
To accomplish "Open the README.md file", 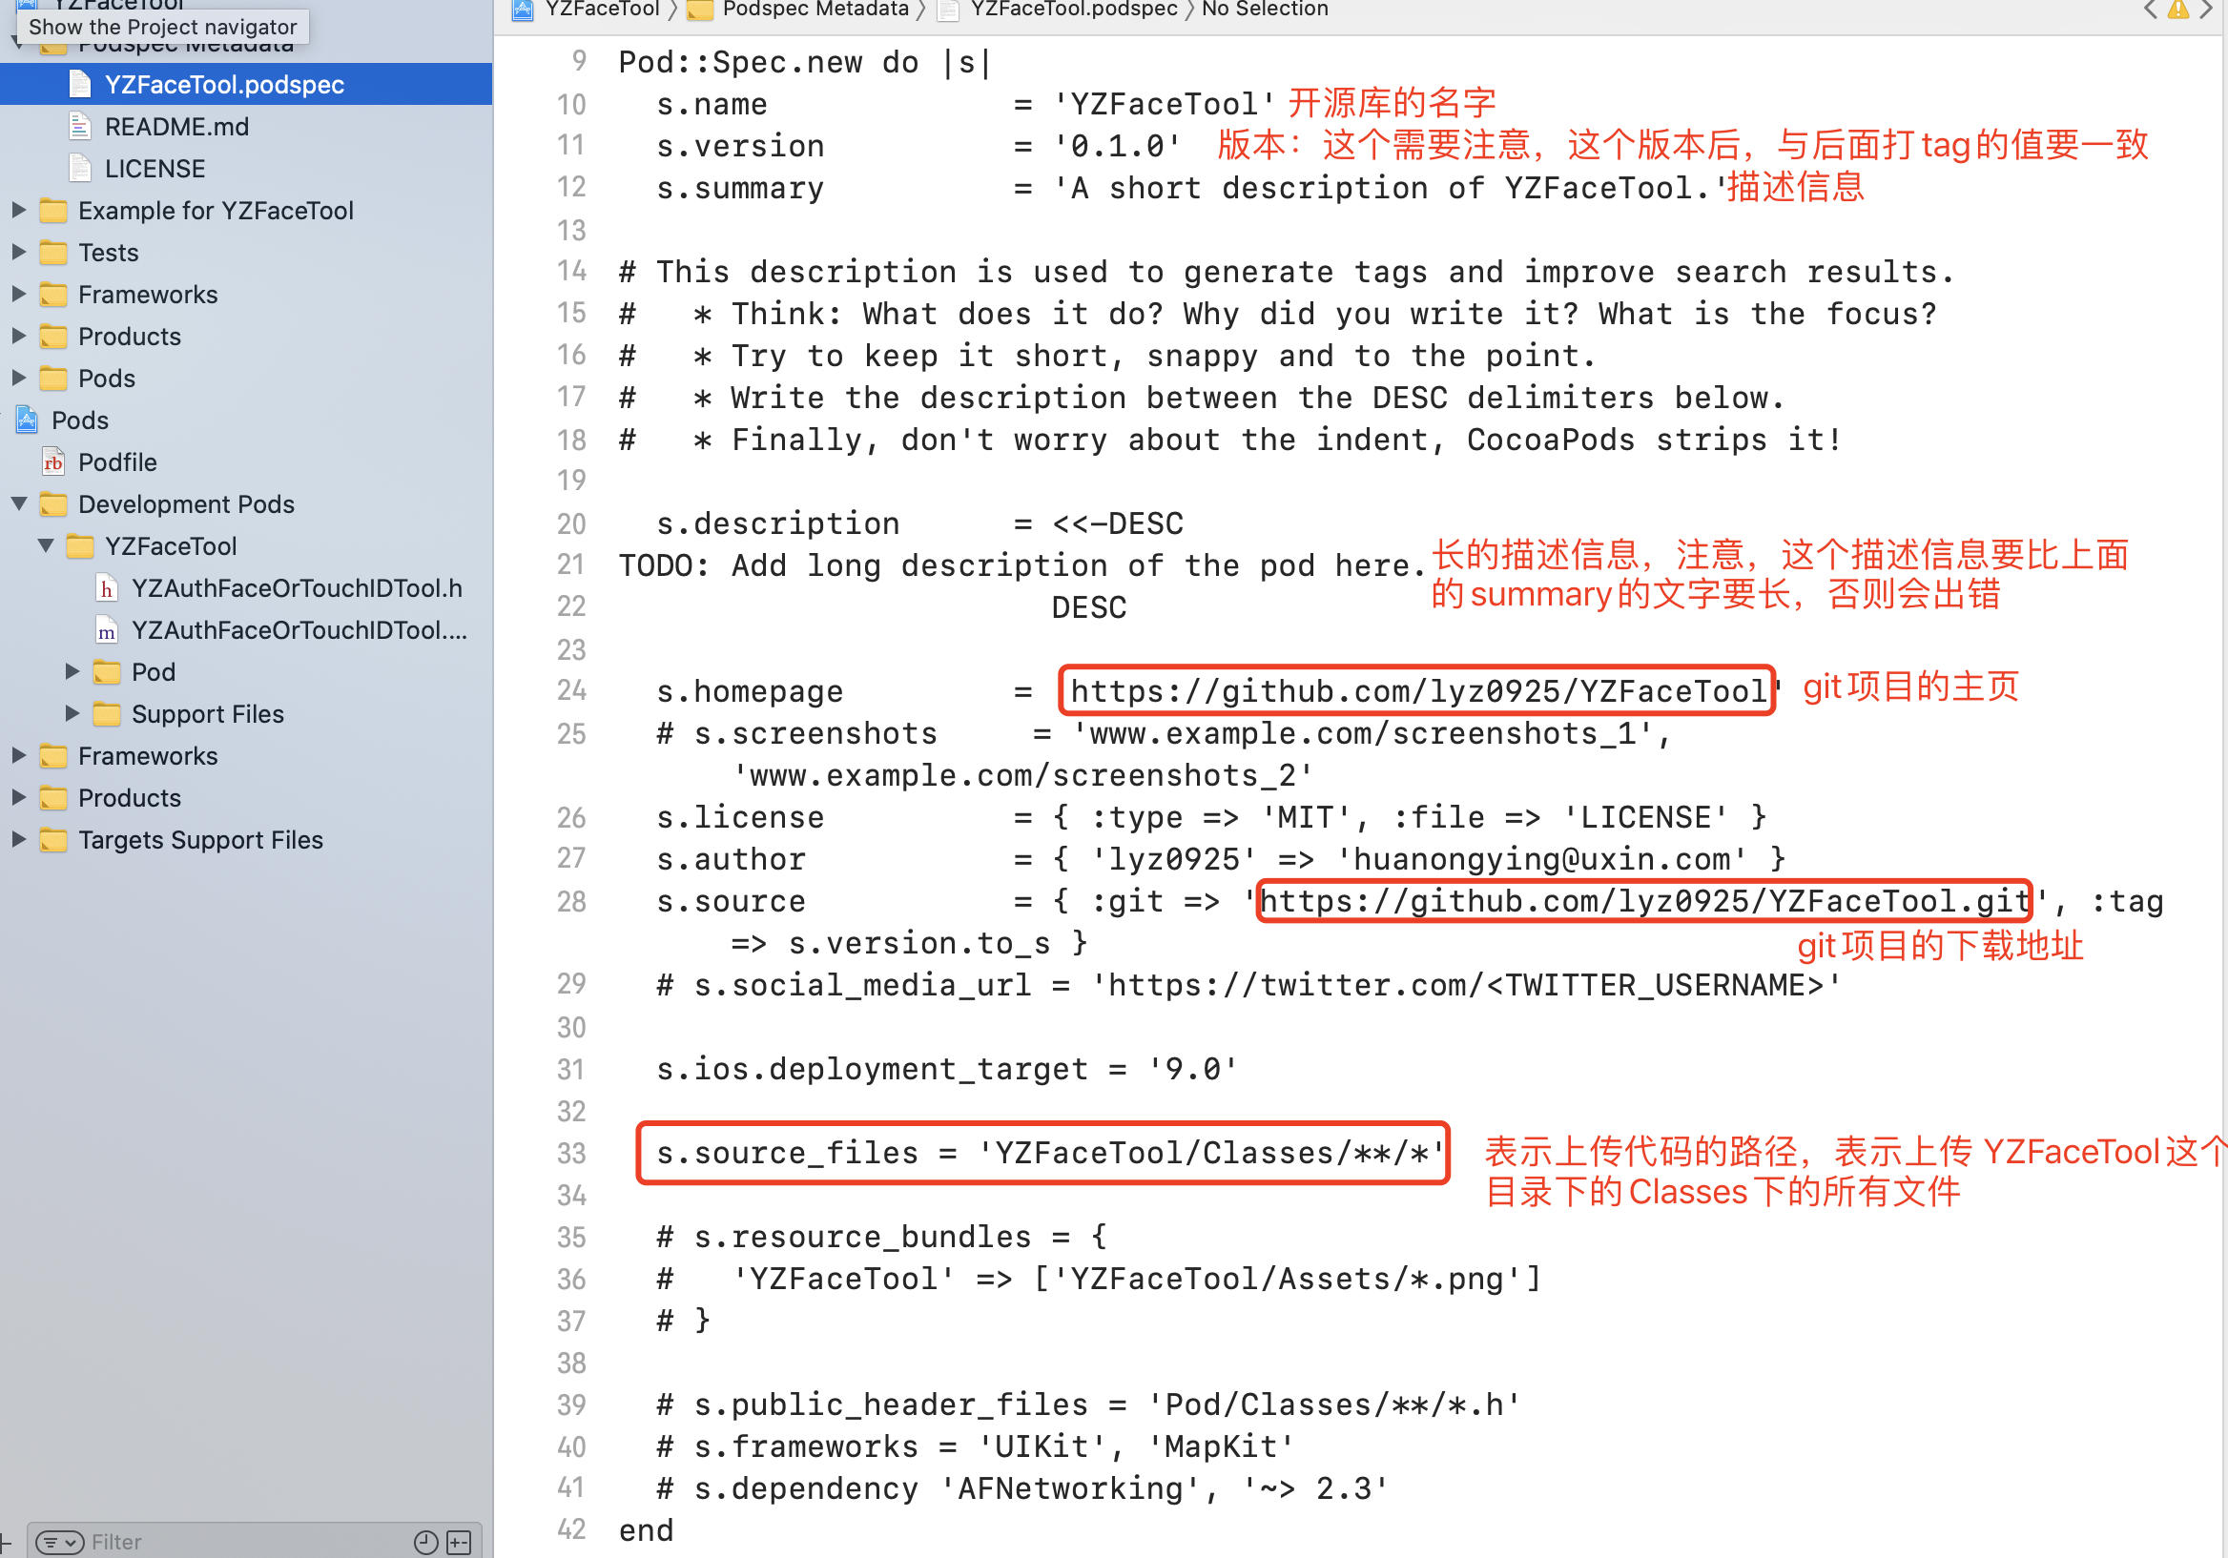I will coord(175,126).
